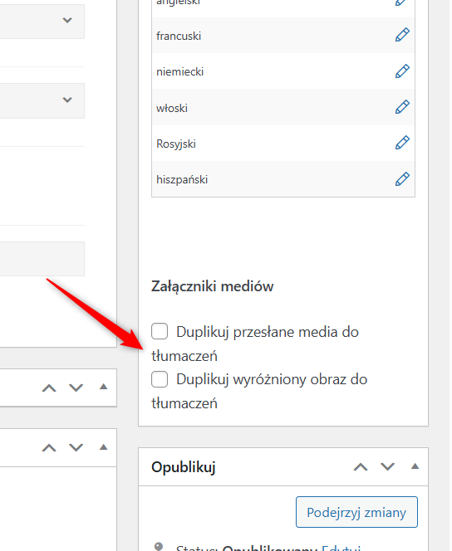Check Duplikuj wyróżniony obraz do tłumaczeń
Screen dimensions: 452x551
160,379
